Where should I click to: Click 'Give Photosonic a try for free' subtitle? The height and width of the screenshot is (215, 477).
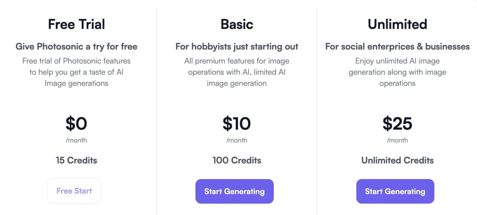[x=76, y=46]
